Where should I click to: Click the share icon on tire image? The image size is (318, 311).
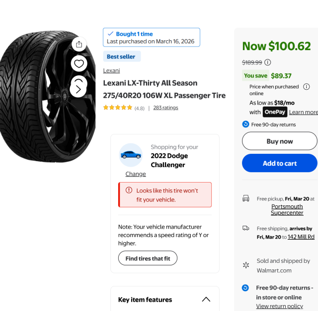click(x=79, y=44)
